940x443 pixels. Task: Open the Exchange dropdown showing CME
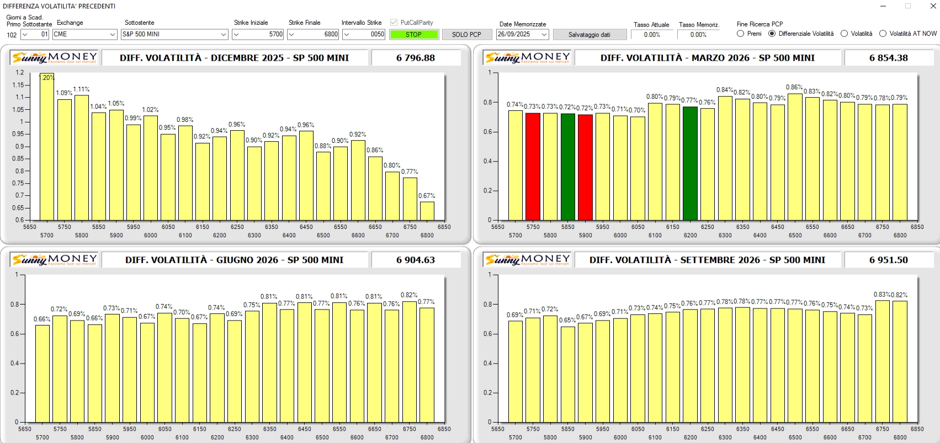pyautogui.click(x=112, y=34)
